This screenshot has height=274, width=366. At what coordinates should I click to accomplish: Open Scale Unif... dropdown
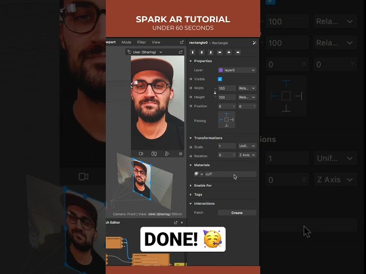pos(247,146)
